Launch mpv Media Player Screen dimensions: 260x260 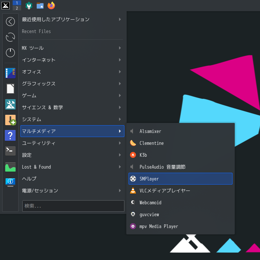click(181, 226)
